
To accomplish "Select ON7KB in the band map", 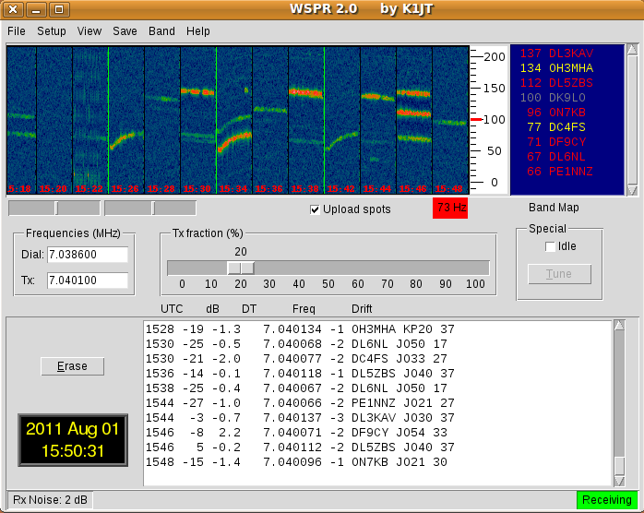I will click(x=556, y=113).
